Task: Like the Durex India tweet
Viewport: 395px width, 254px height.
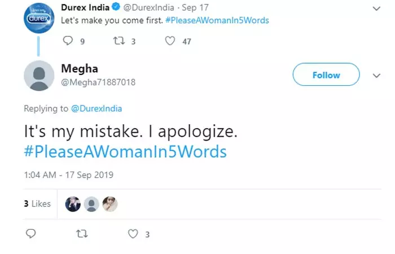Action: pyautogui.click(x=170, y=41)
